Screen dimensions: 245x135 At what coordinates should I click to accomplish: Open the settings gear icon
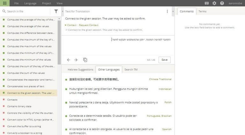tap(214, 3)
